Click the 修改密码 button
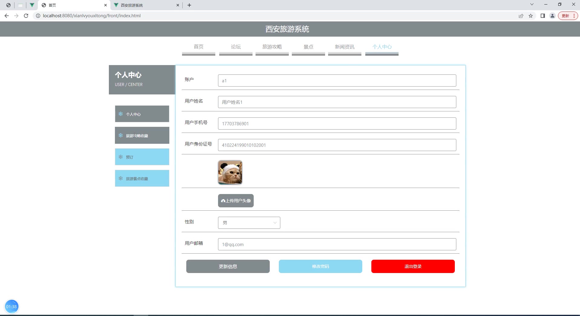Viewport: 580px width, 316px height. [321, 266]
